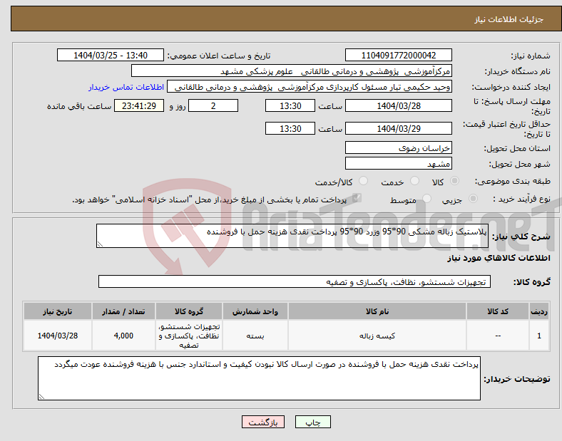This screenshot has height=441, width=562.
Task: Click the بازگشت back button
Action: pos(263,422)
